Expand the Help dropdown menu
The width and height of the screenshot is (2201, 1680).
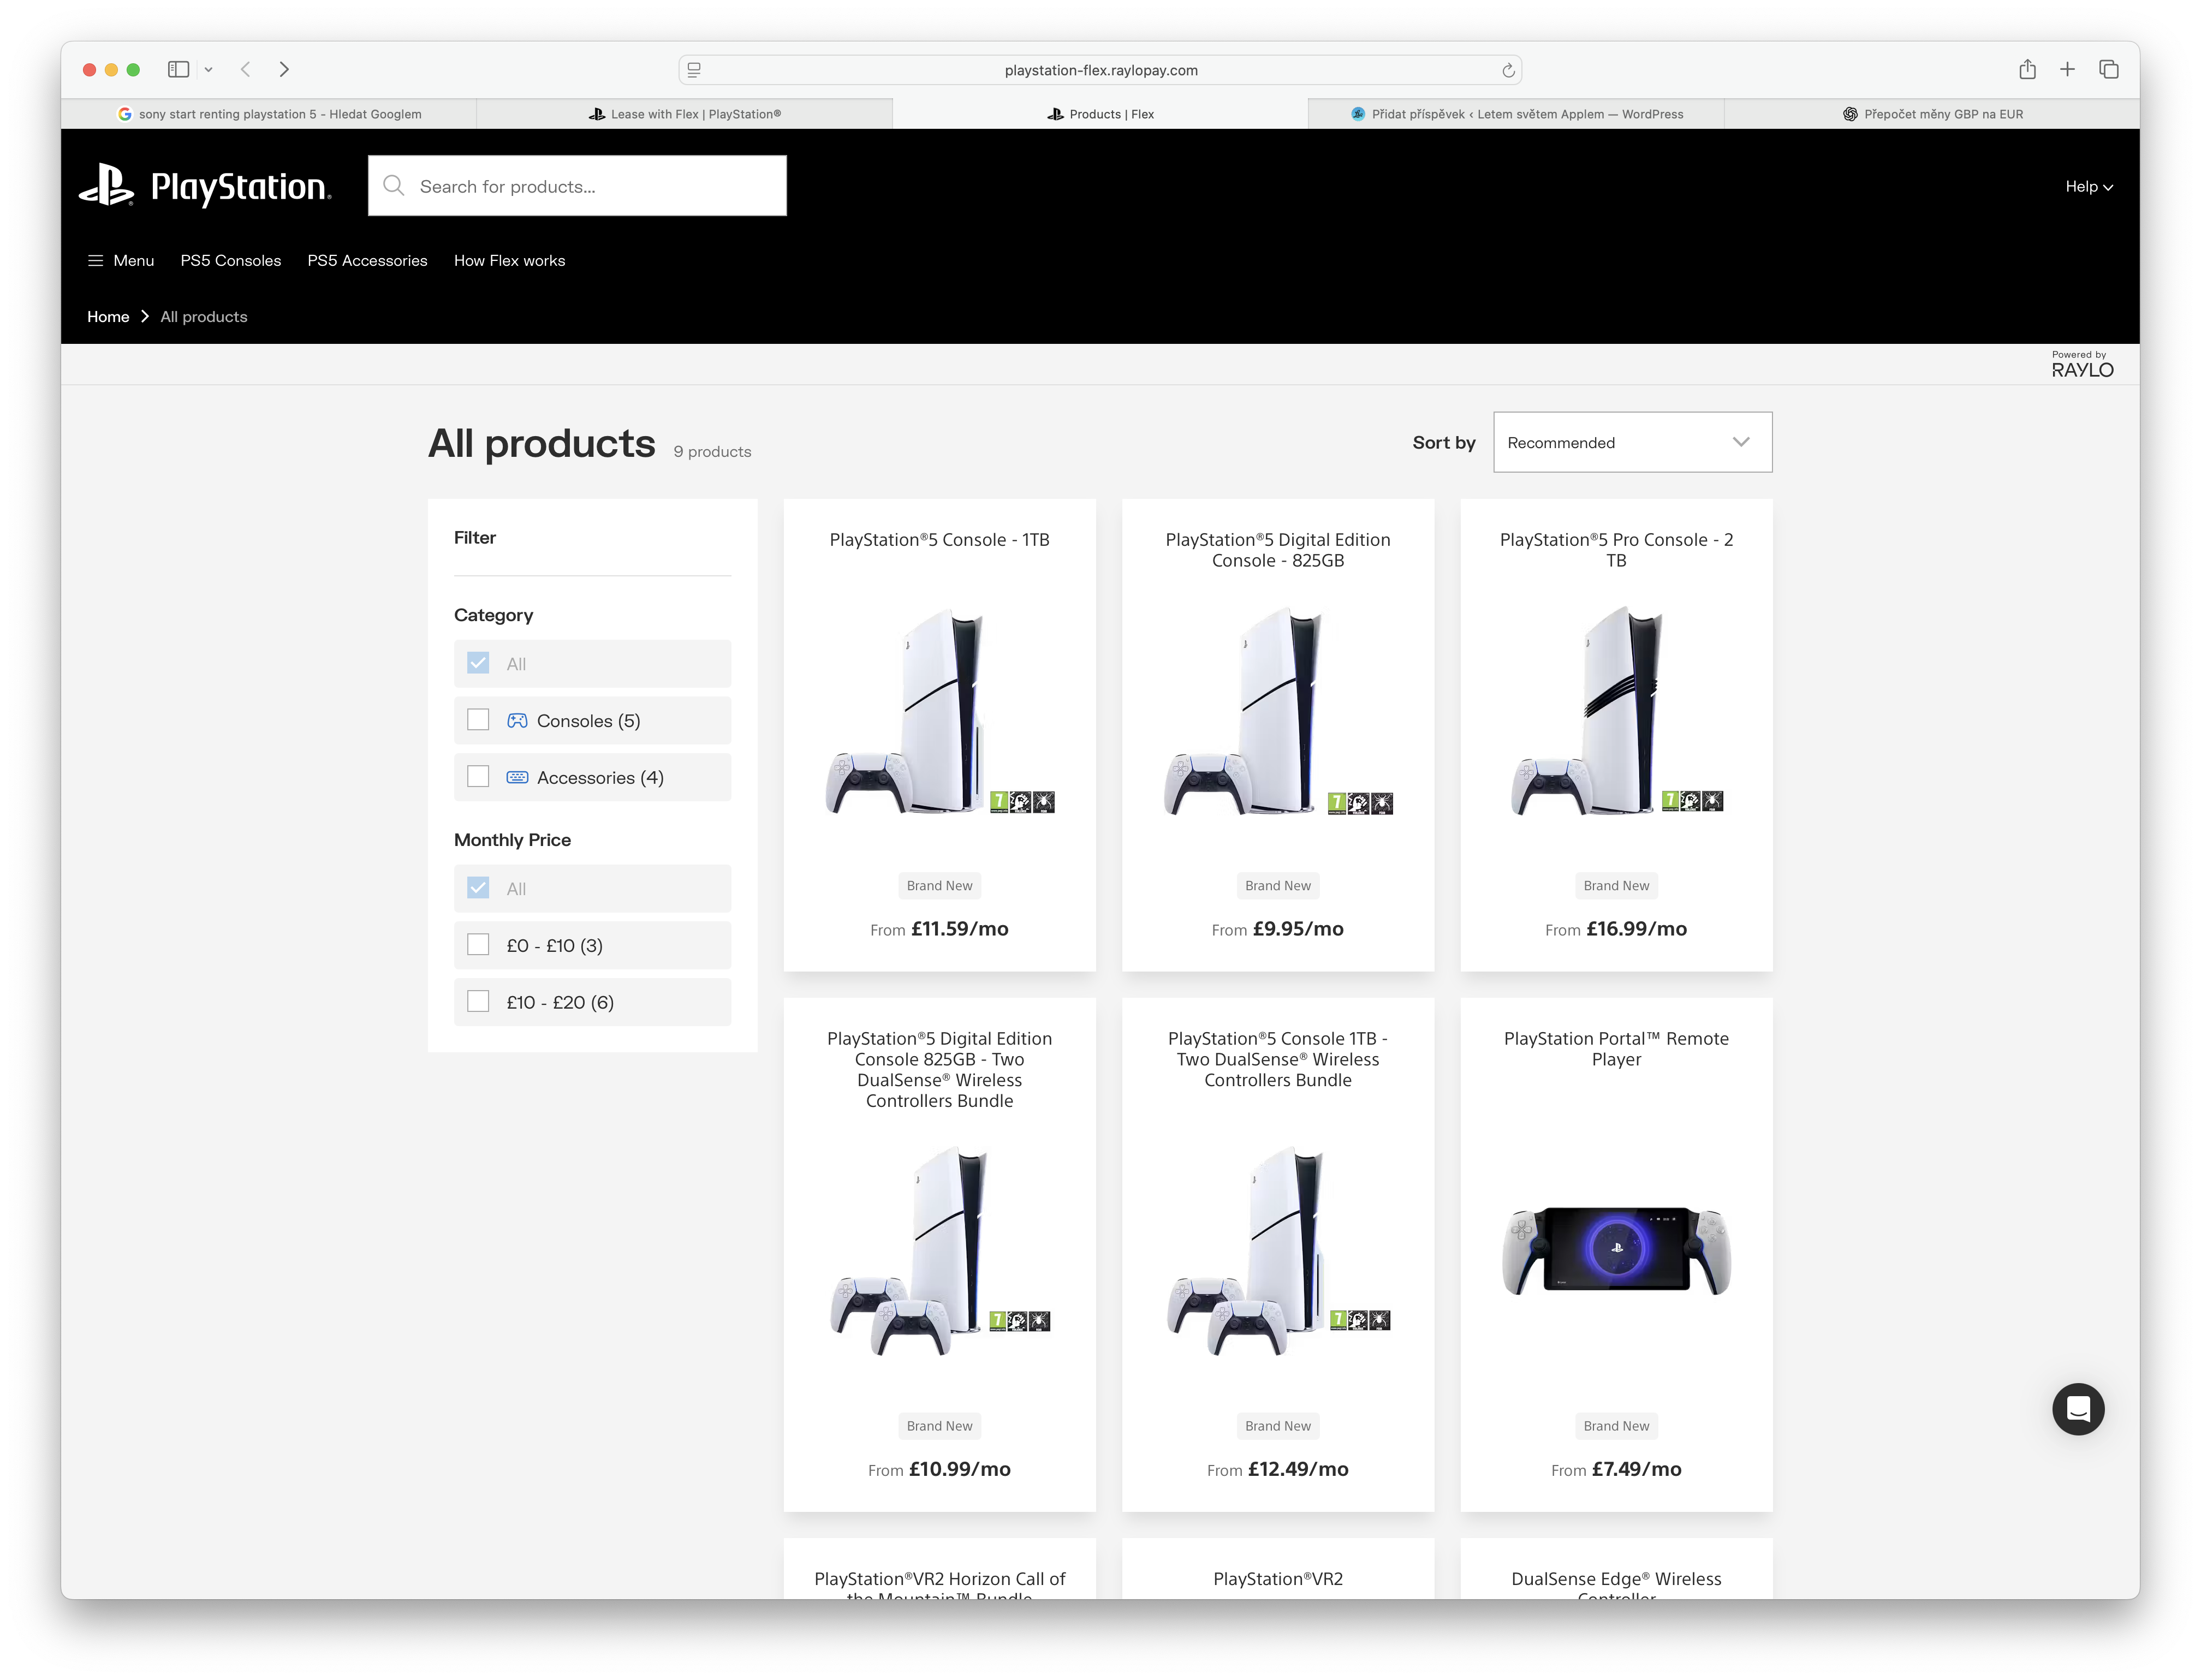2088,187
